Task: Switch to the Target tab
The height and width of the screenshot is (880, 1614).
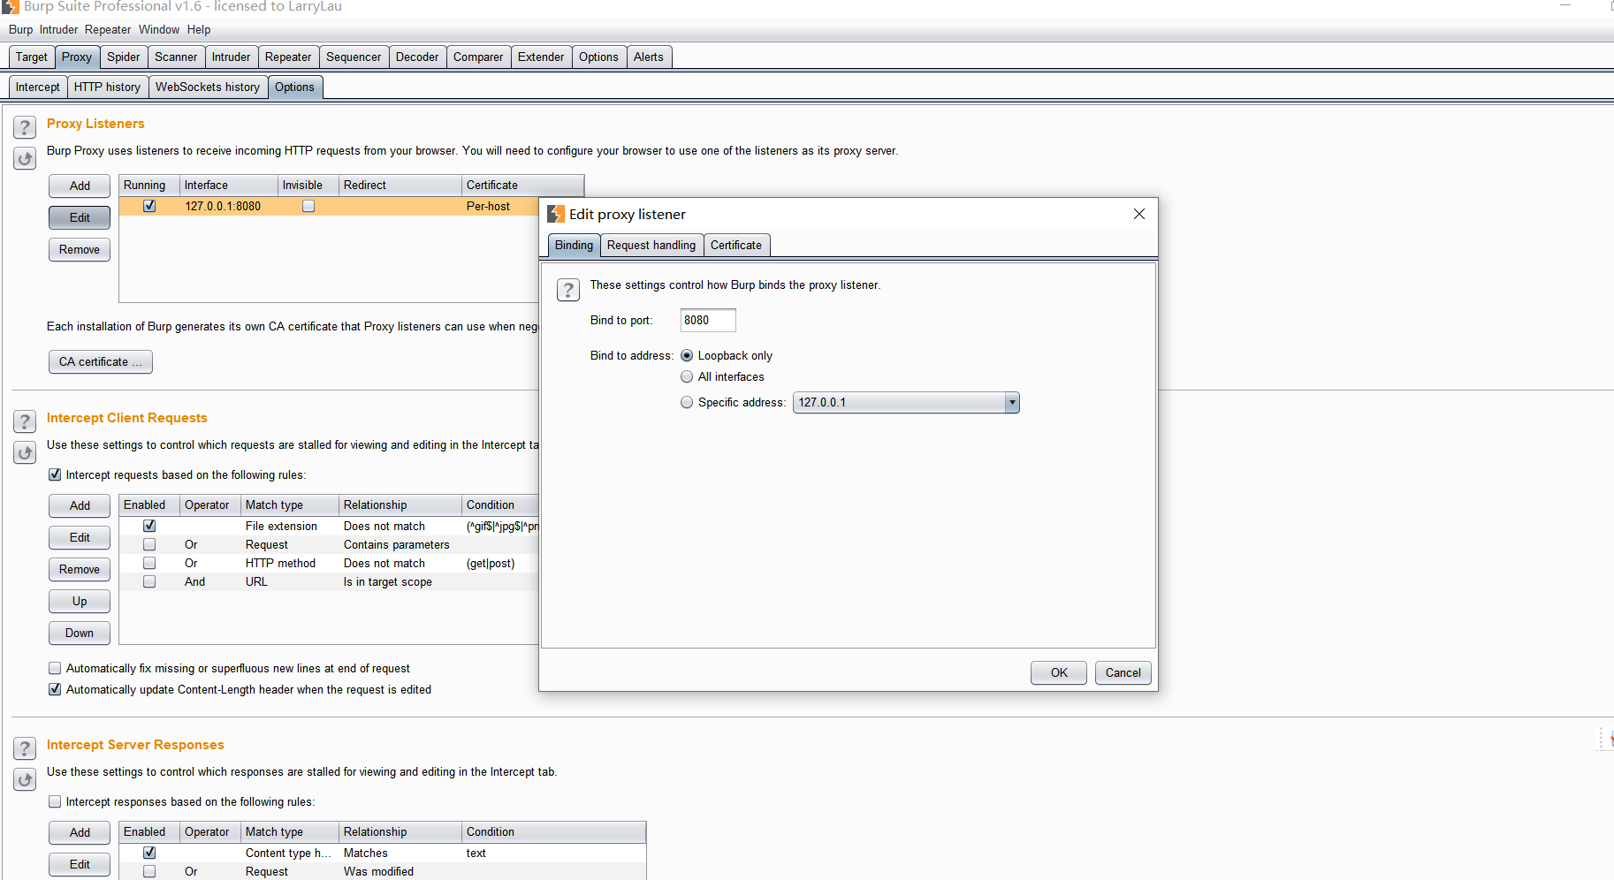Action: click(32, 57)
